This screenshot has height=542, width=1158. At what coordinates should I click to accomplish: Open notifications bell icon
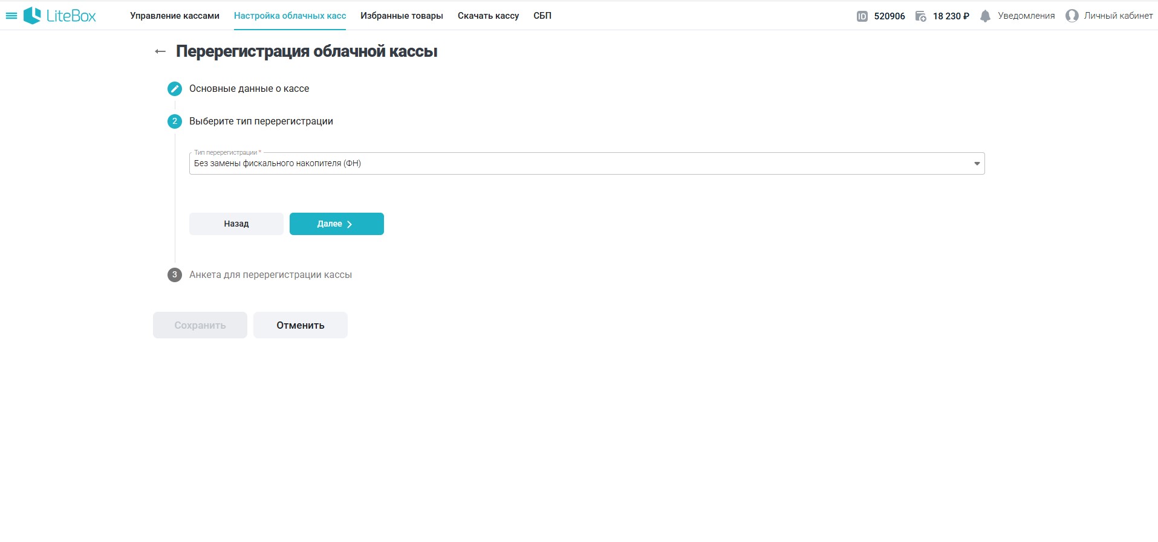pos(985,16)
